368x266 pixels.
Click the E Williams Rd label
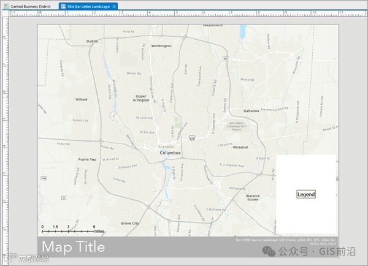point(216,210)
